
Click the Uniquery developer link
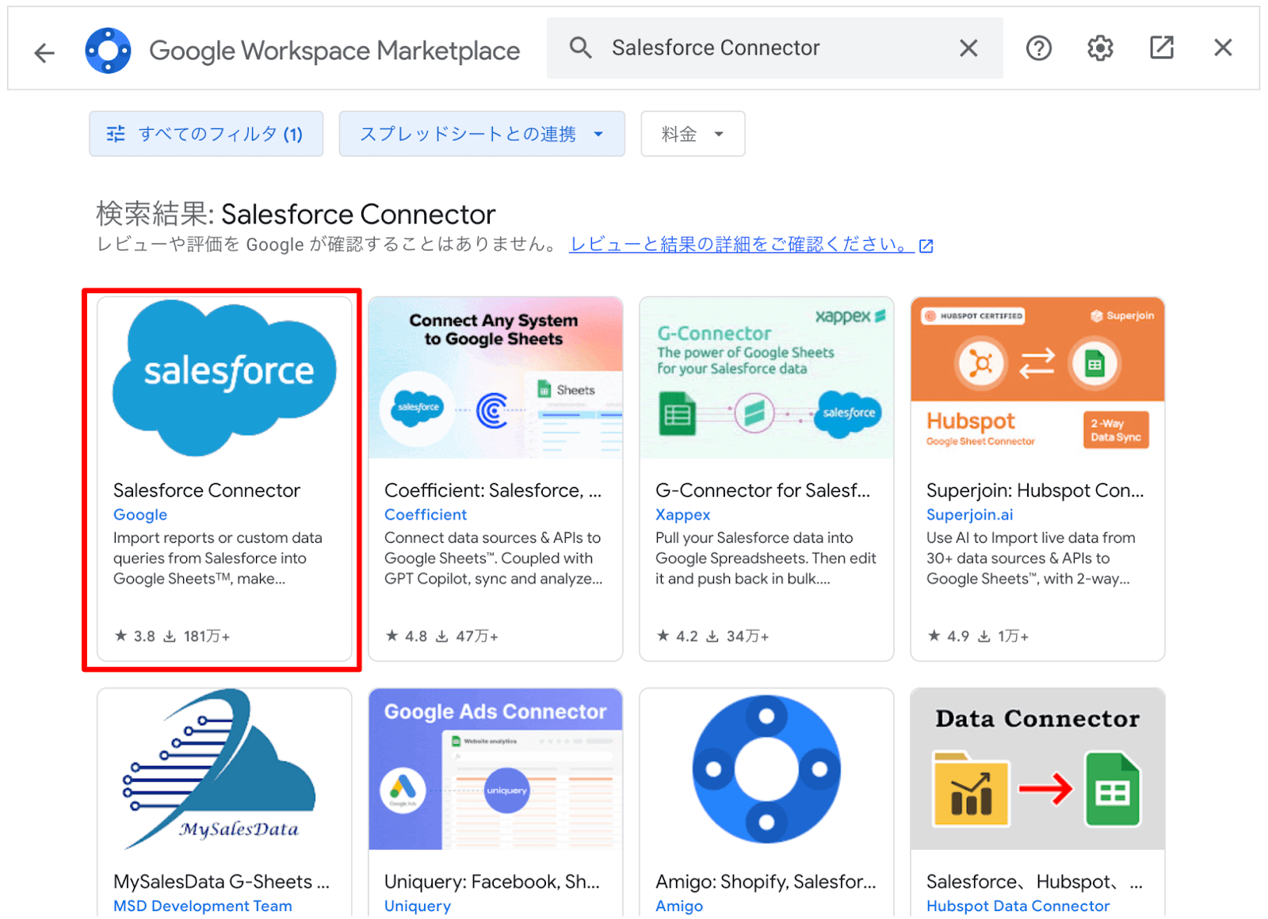coord(417,906)
